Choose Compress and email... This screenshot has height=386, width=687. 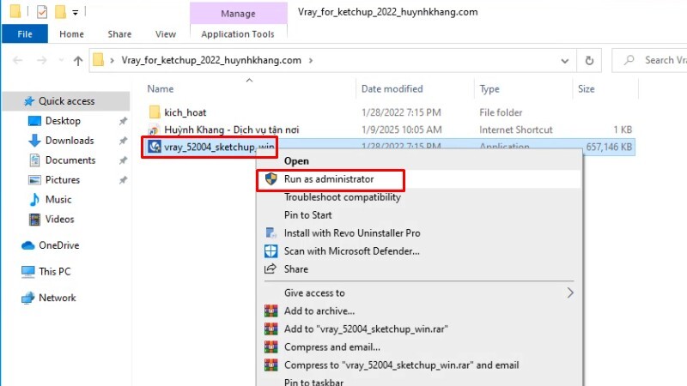tap(331, 347)
